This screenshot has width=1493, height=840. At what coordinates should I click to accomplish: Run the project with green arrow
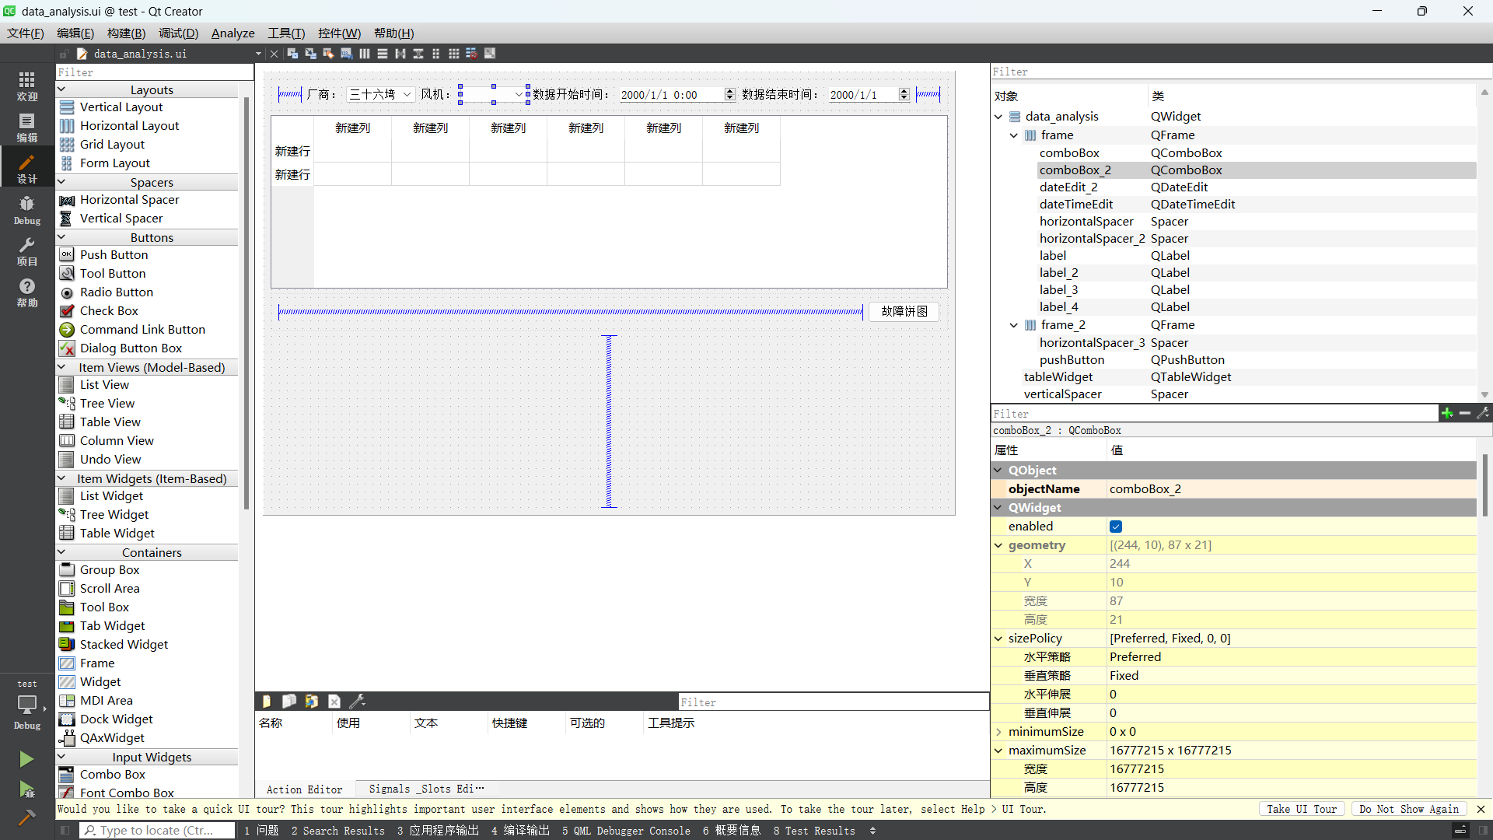tap(26, 758)
